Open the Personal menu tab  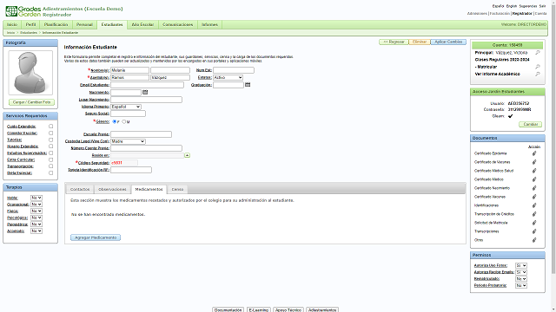(84, 25)
